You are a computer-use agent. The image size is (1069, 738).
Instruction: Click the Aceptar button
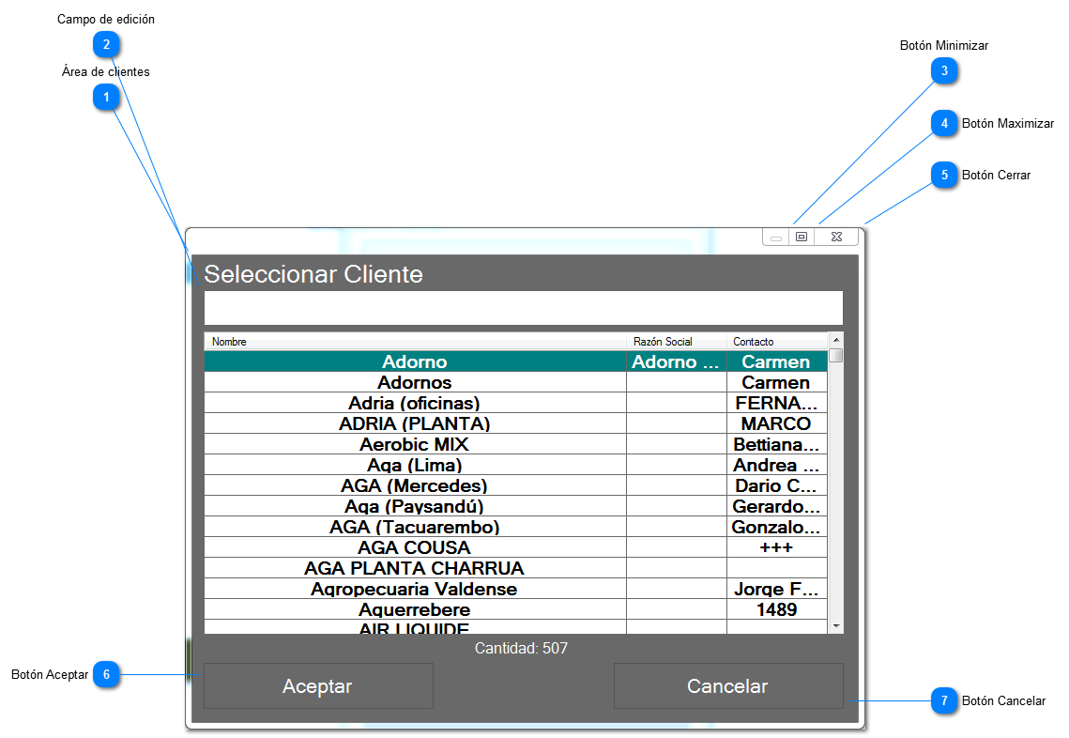point(318,686)
